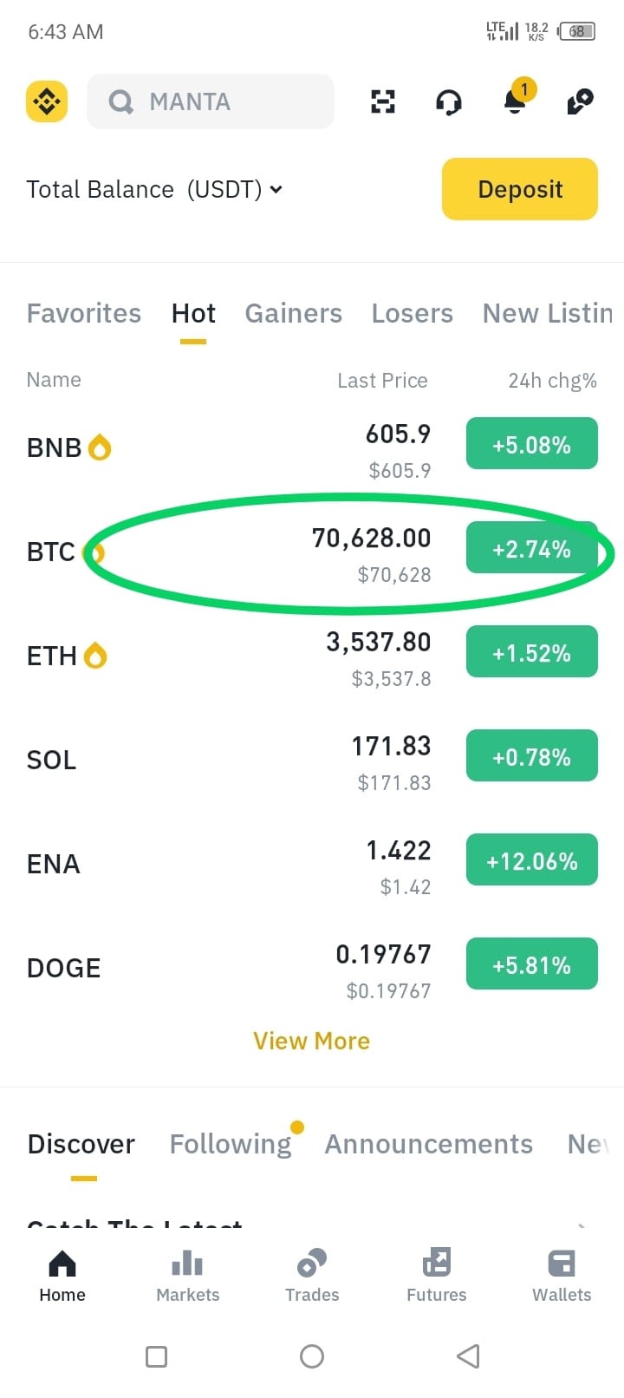Toggle ENA +12.06% change badge

[x=532, y=859]
